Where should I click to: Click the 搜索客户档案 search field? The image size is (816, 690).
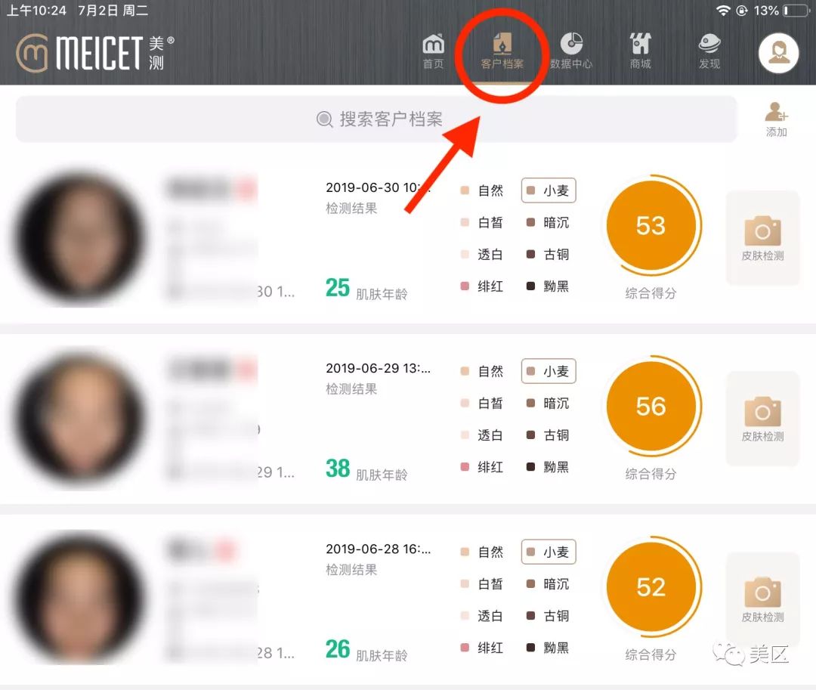(x=376, y=119)
